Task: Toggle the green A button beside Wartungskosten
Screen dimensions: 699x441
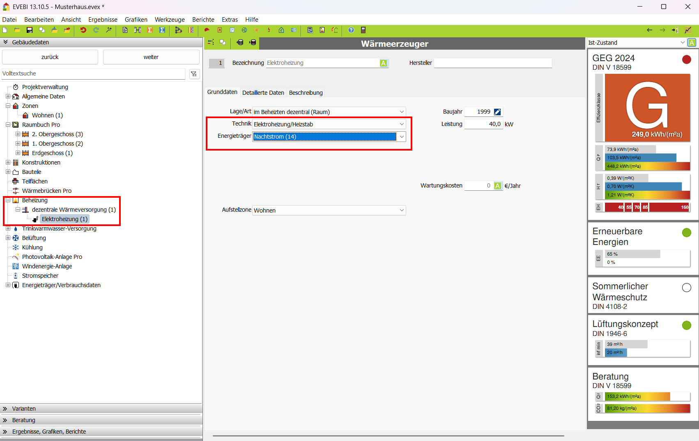Action: 497,186
